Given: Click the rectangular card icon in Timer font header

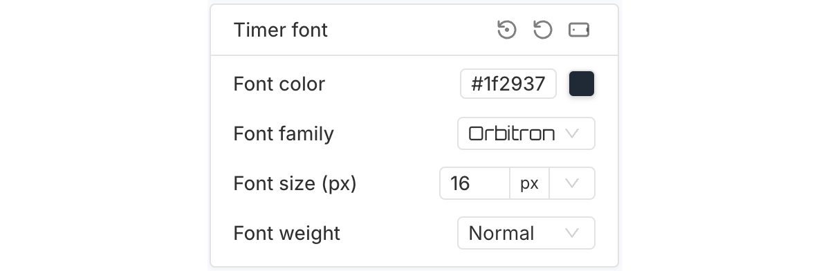Looking at the screenshot, I should coord(579,30).
